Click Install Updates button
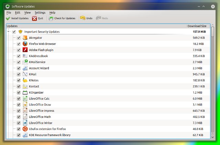 click(x=17, y=18)
